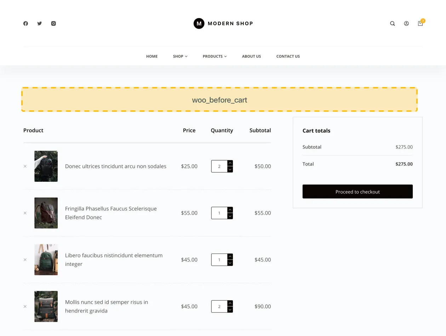
Task: Click the account icon
Action: (x=406, y=23)
